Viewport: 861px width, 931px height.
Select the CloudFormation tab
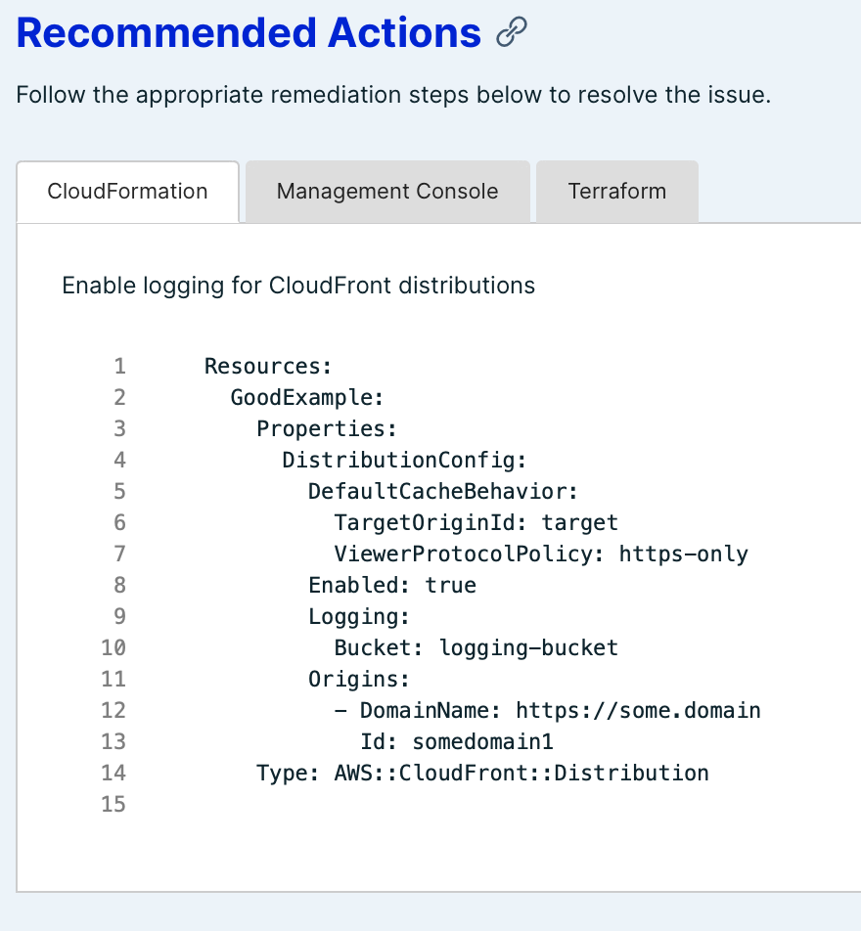127,192
